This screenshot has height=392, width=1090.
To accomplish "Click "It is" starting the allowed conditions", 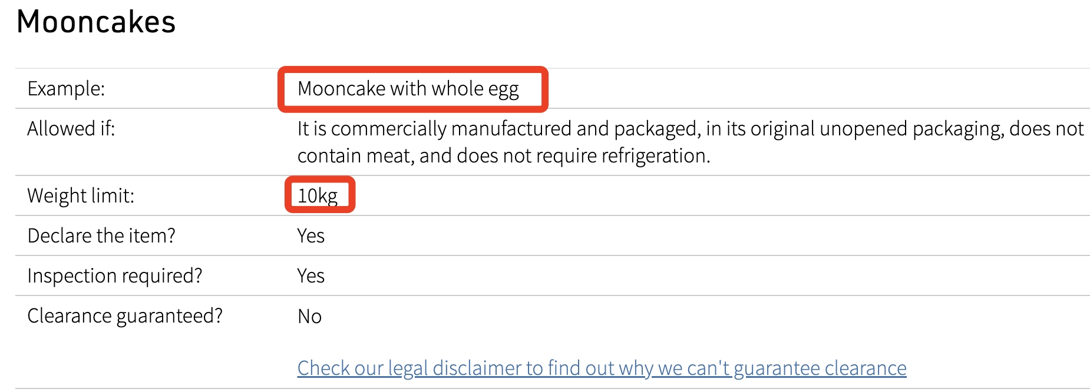I will pyautogui.click(x=311, y=128).
